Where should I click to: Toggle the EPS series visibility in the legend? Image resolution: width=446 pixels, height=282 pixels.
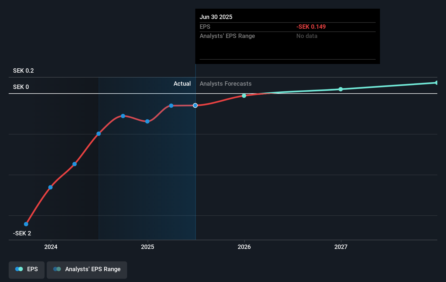tap(26, 269)
